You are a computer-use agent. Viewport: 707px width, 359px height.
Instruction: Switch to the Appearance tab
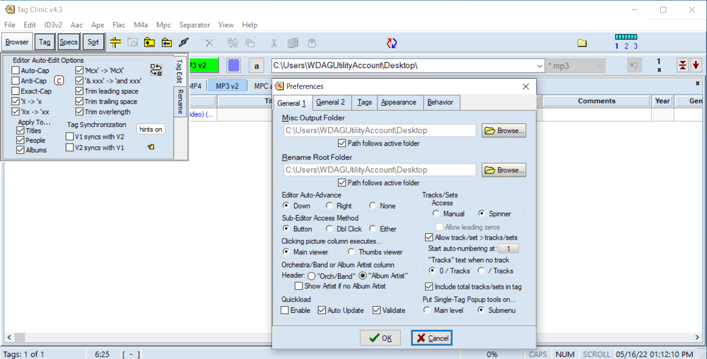[x=399, y=102]
